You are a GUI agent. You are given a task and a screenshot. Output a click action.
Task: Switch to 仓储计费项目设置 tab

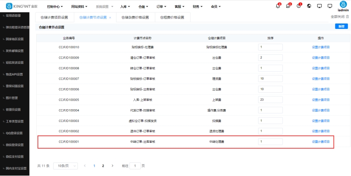pyautogui.click(x=54, y=18)
